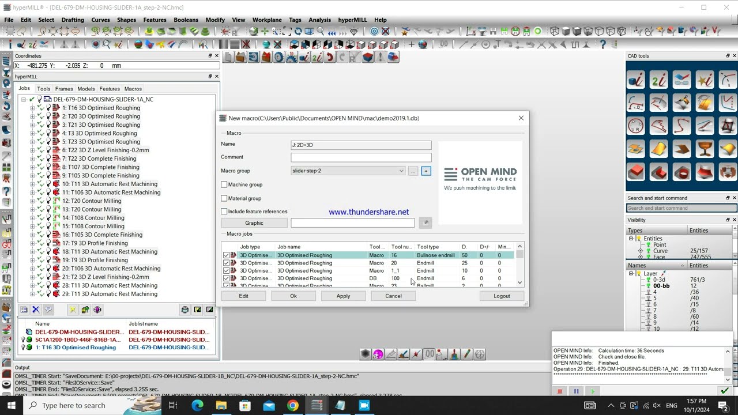Uncheck the macro job with tool number 100
This screenshot has width=738, height=415.
point(226,278)
